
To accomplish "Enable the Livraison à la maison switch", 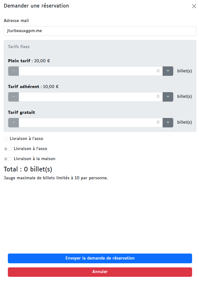I will [8, 159].
